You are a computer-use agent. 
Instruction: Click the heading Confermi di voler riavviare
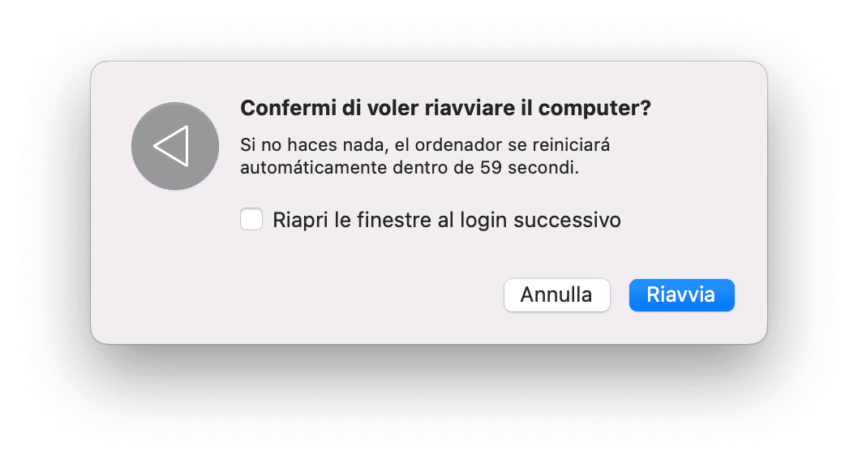[445, 109]
